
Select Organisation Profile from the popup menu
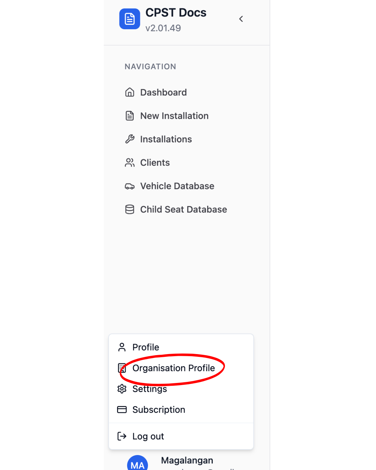tap(173, 368)
